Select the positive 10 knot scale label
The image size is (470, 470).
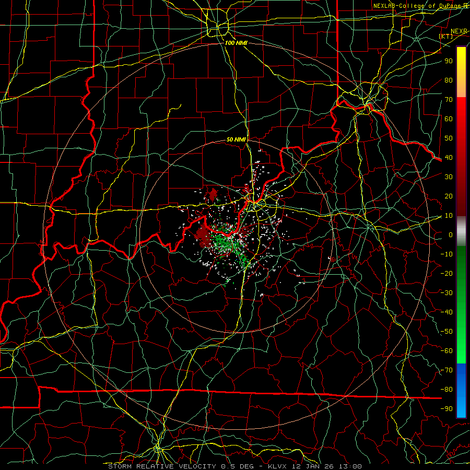pos(449,216)
